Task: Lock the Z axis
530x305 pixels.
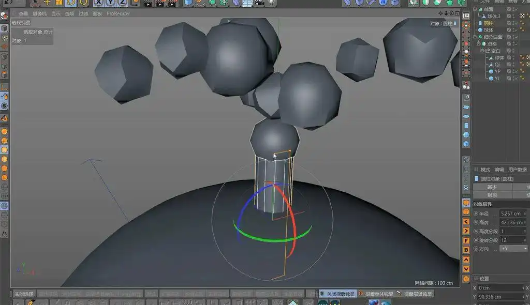Action: pos(122,3)
